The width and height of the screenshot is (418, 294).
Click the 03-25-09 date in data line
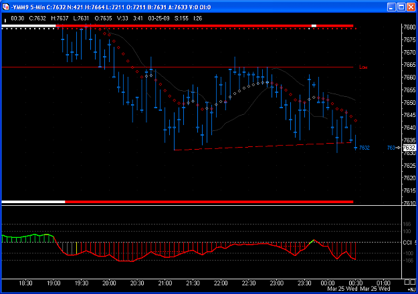[159, 19]
